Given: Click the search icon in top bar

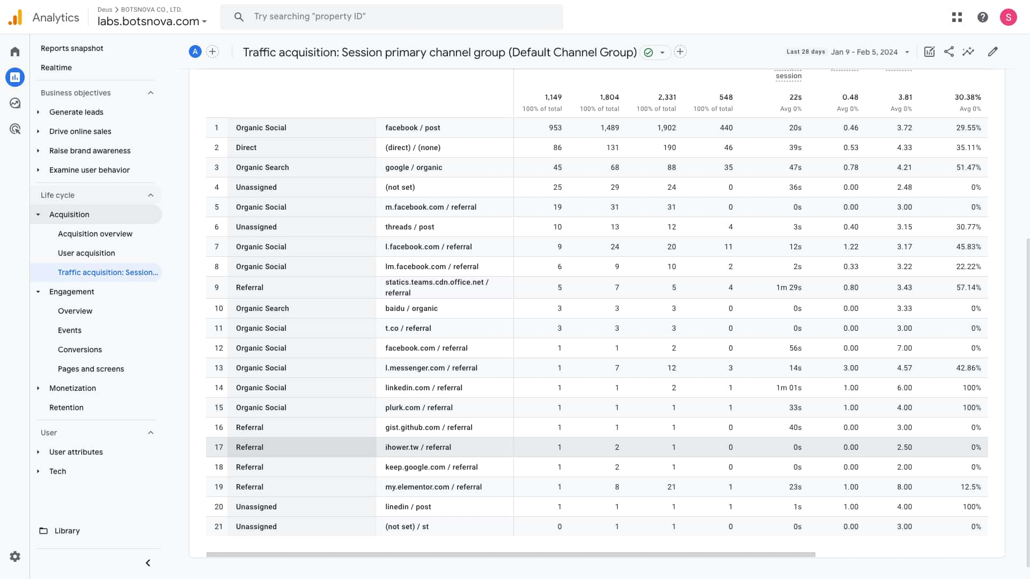Looking at the screenshot, I should point(239,17).
